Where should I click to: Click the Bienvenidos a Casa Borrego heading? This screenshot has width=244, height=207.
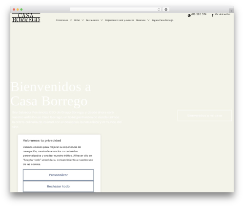[51, 94]
